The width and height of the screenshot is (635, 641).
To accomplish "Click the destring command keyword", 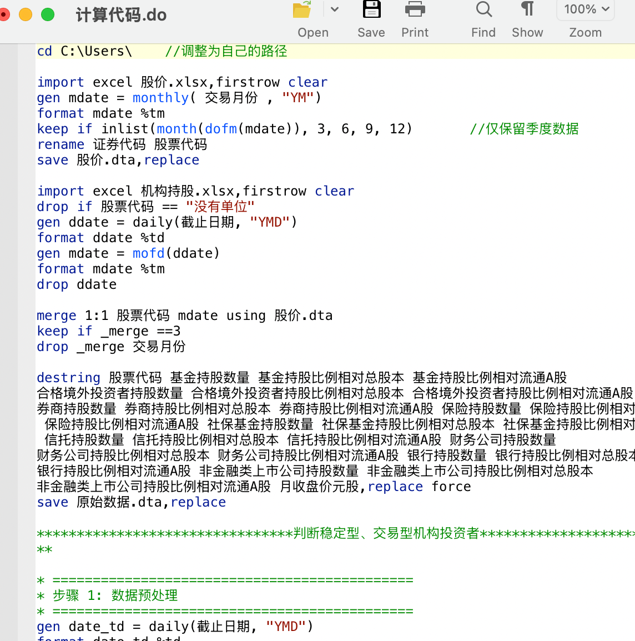I will point(68,377).
